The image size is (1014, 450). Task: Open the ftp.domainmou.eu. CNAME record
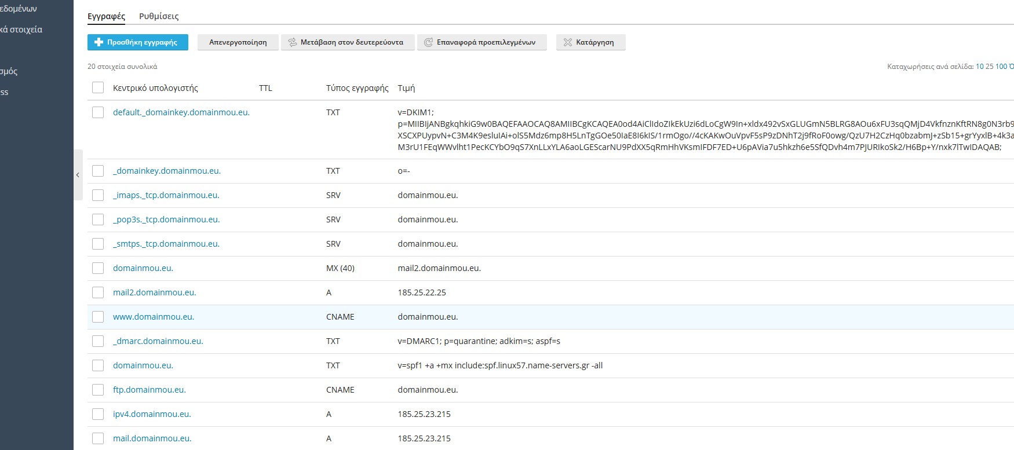[x=149, y=390]
